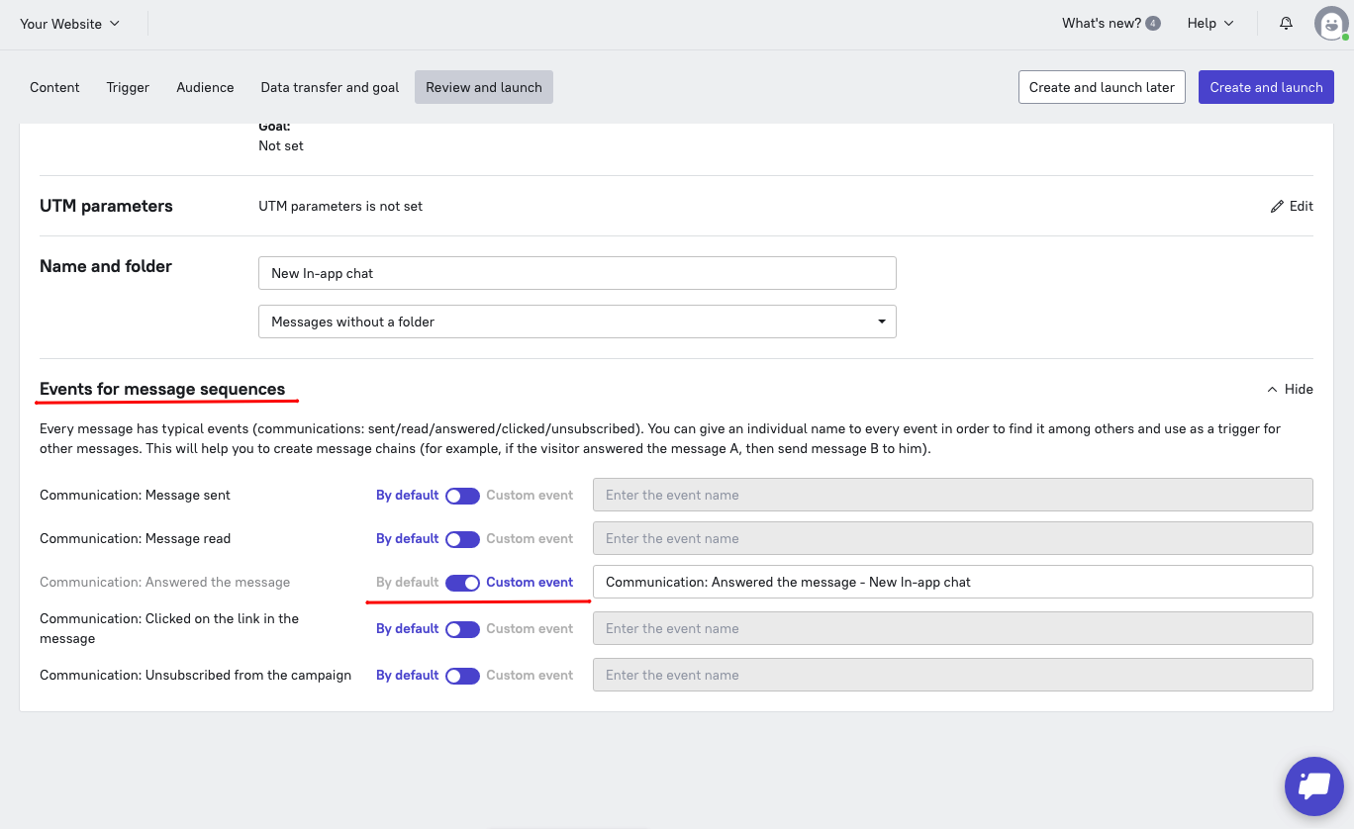Viewport: 1354px width, 829px height.
Task: Switch Answered the message back to default
Action: point(462,583)
